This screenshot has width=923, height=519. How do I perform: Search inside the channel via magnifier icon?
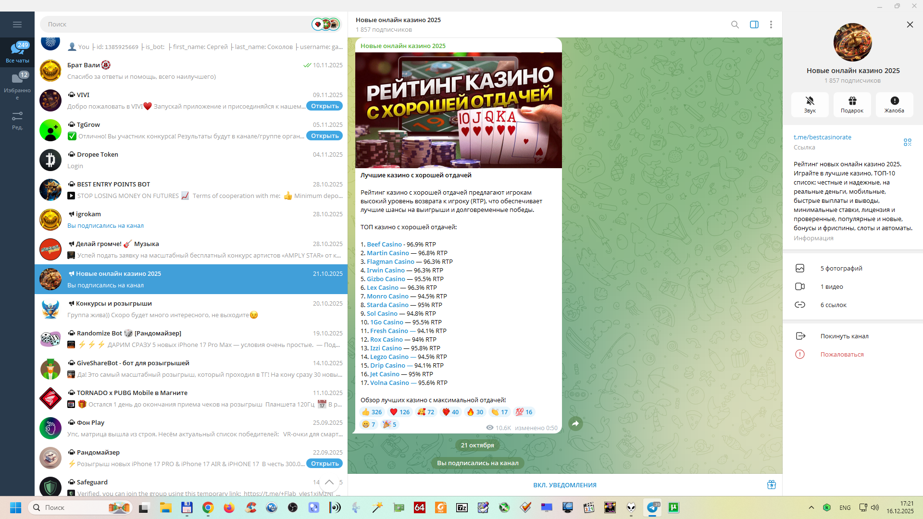[735, 25]
